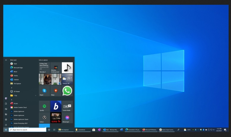Click the Power button in Start sidebar

coord(6,125)
